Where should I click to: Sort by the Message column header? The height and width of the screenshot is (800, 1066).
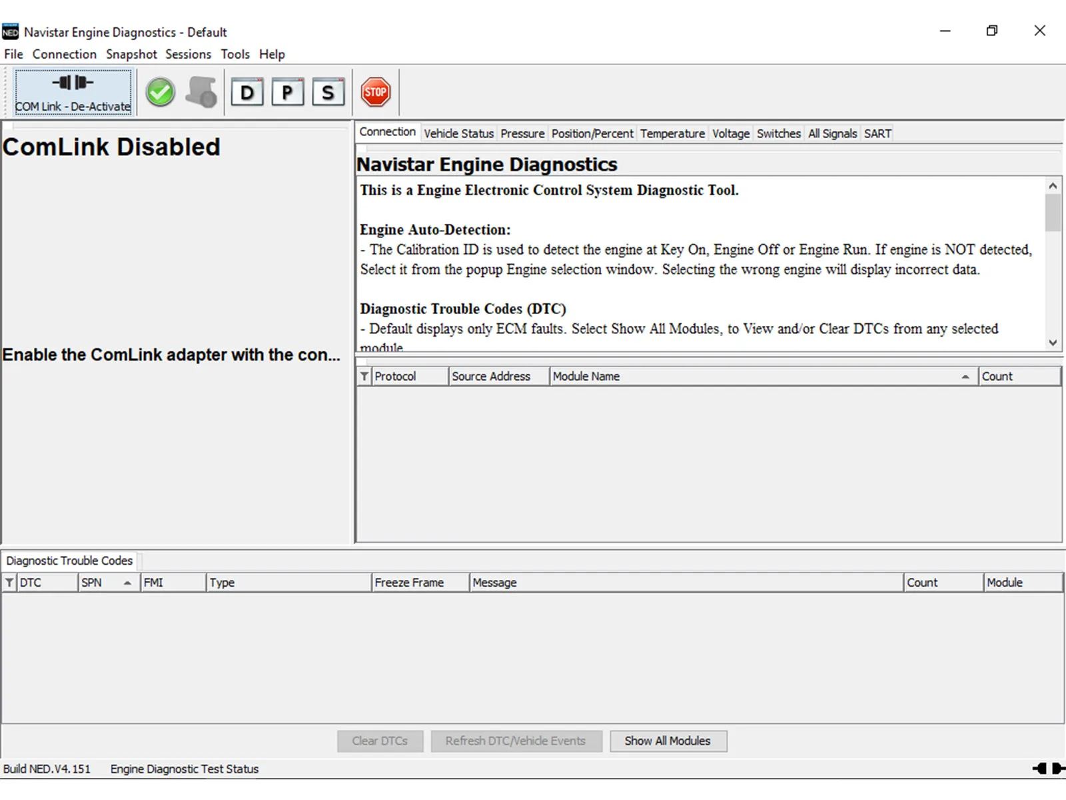pos(686,582)
